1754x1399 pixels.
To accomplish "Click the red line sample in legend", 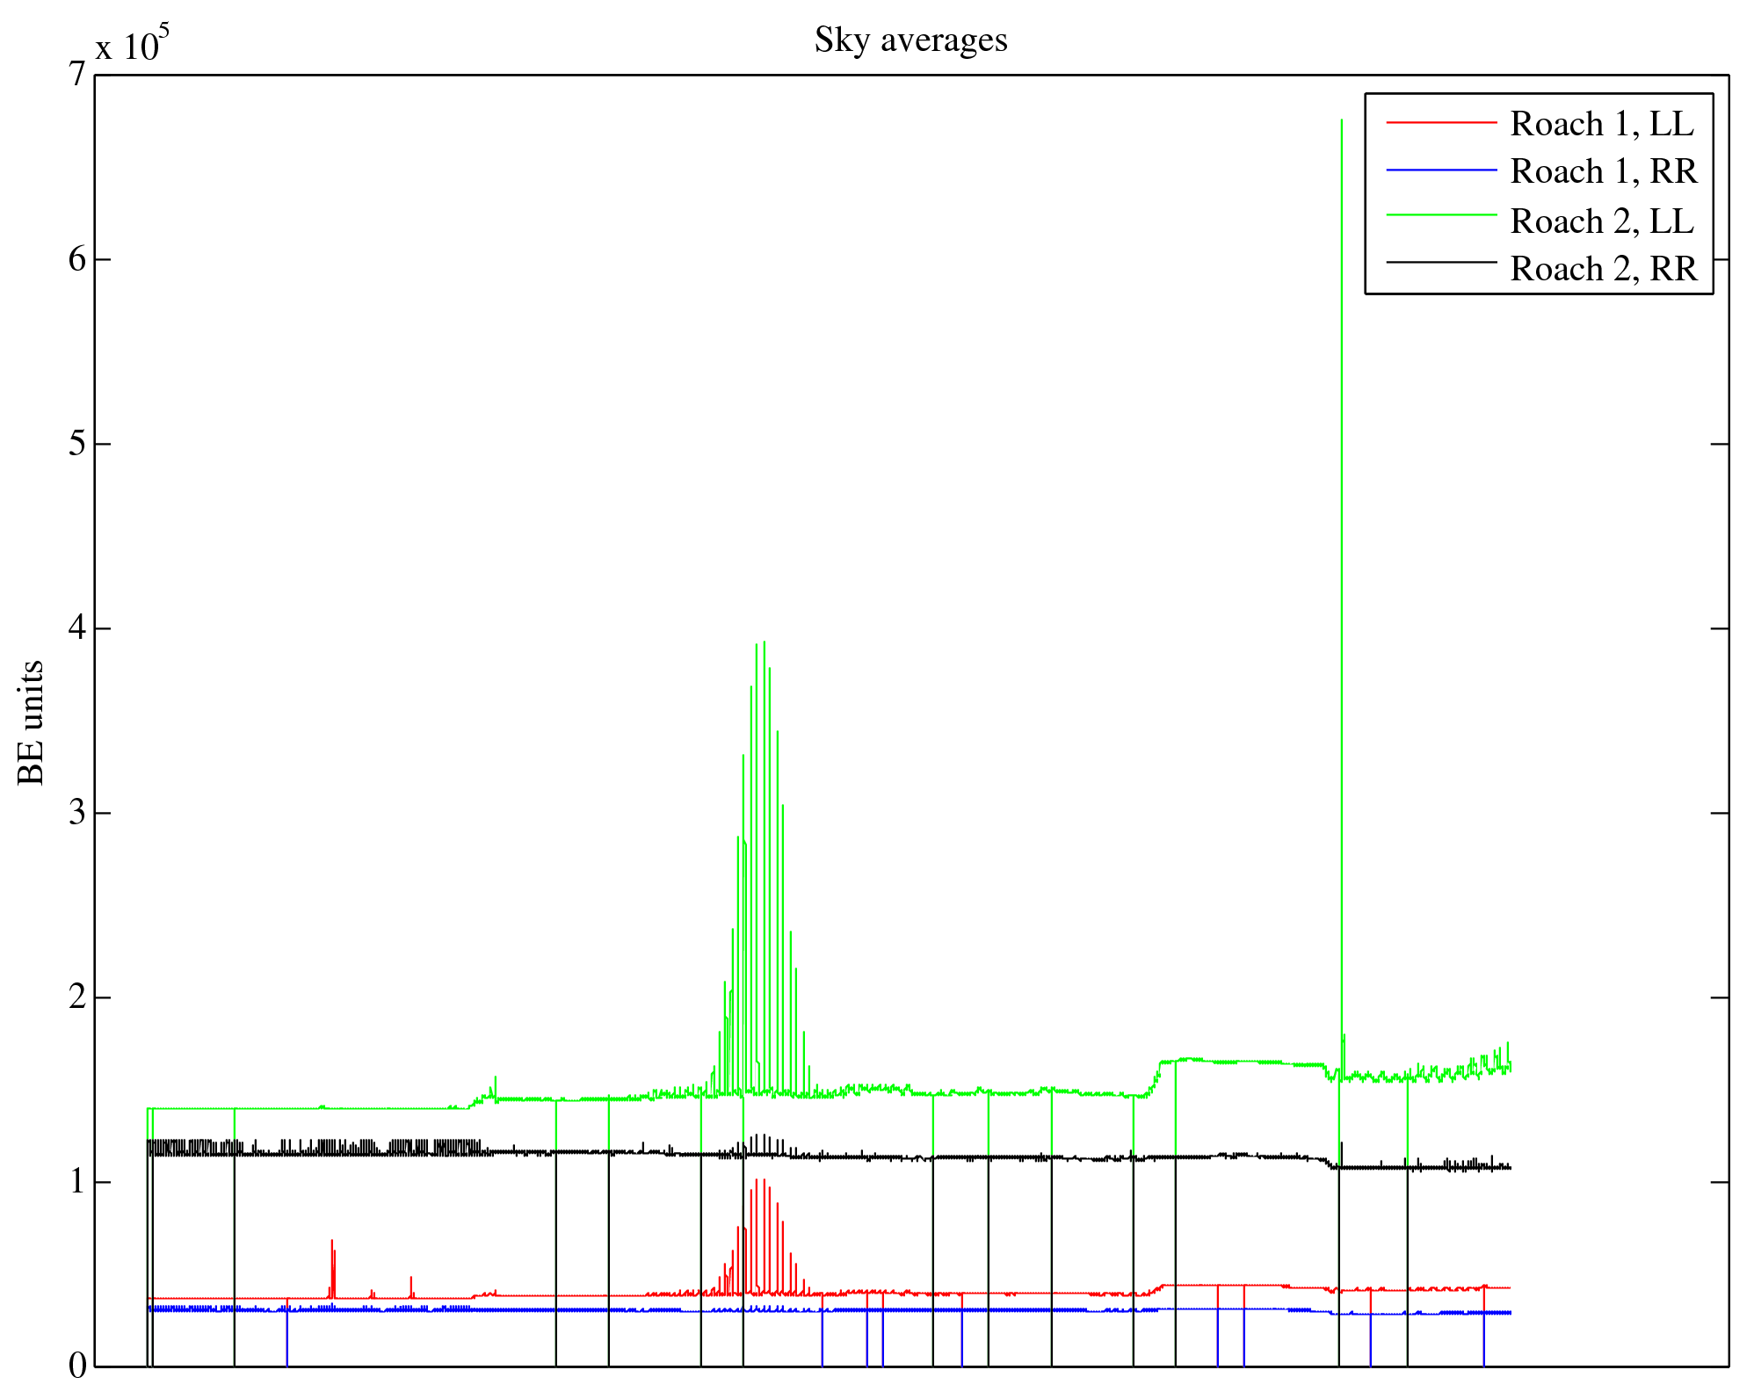I will tap(1440, 123).
